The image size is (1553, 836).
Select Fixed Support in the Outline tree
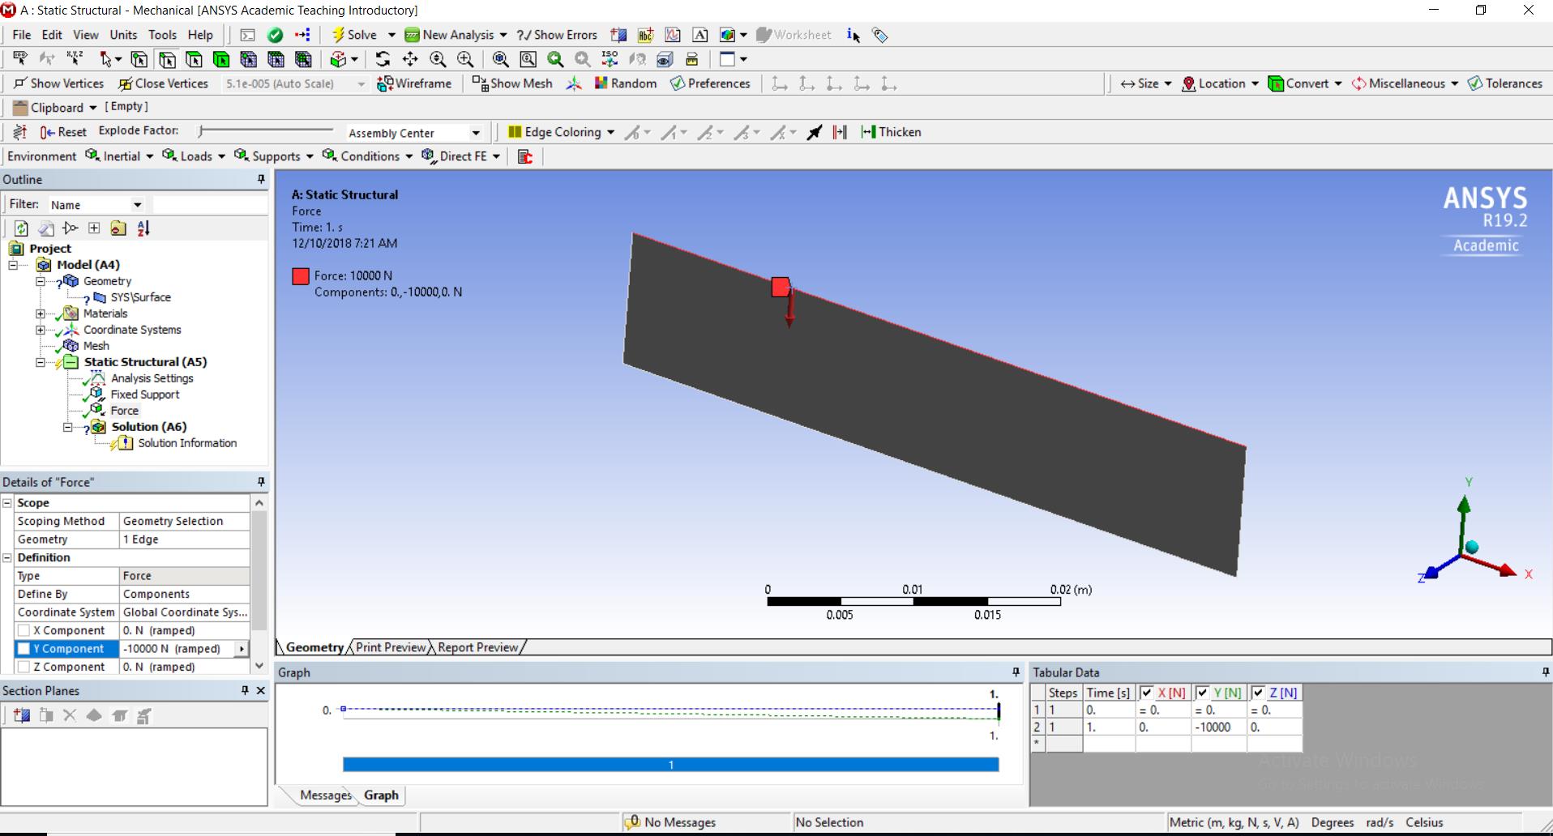click(145, 395)
